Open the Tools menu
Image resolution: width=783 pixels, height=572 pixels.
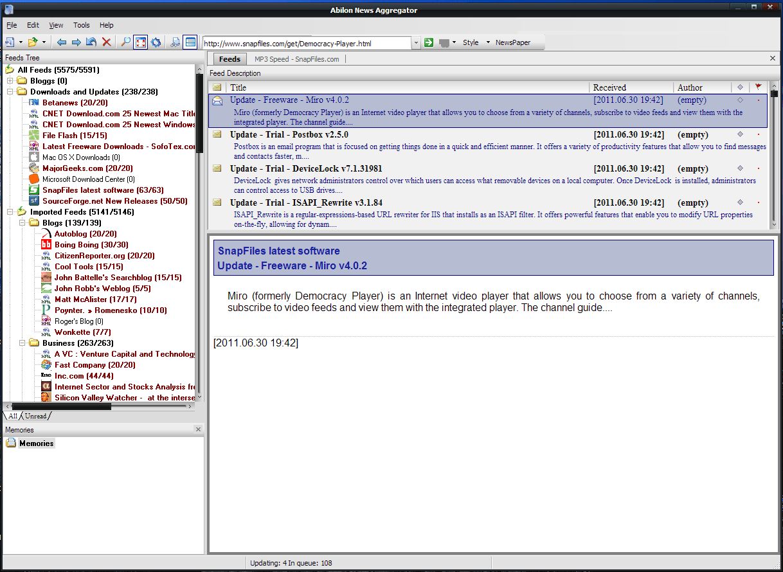pos(80,25)
